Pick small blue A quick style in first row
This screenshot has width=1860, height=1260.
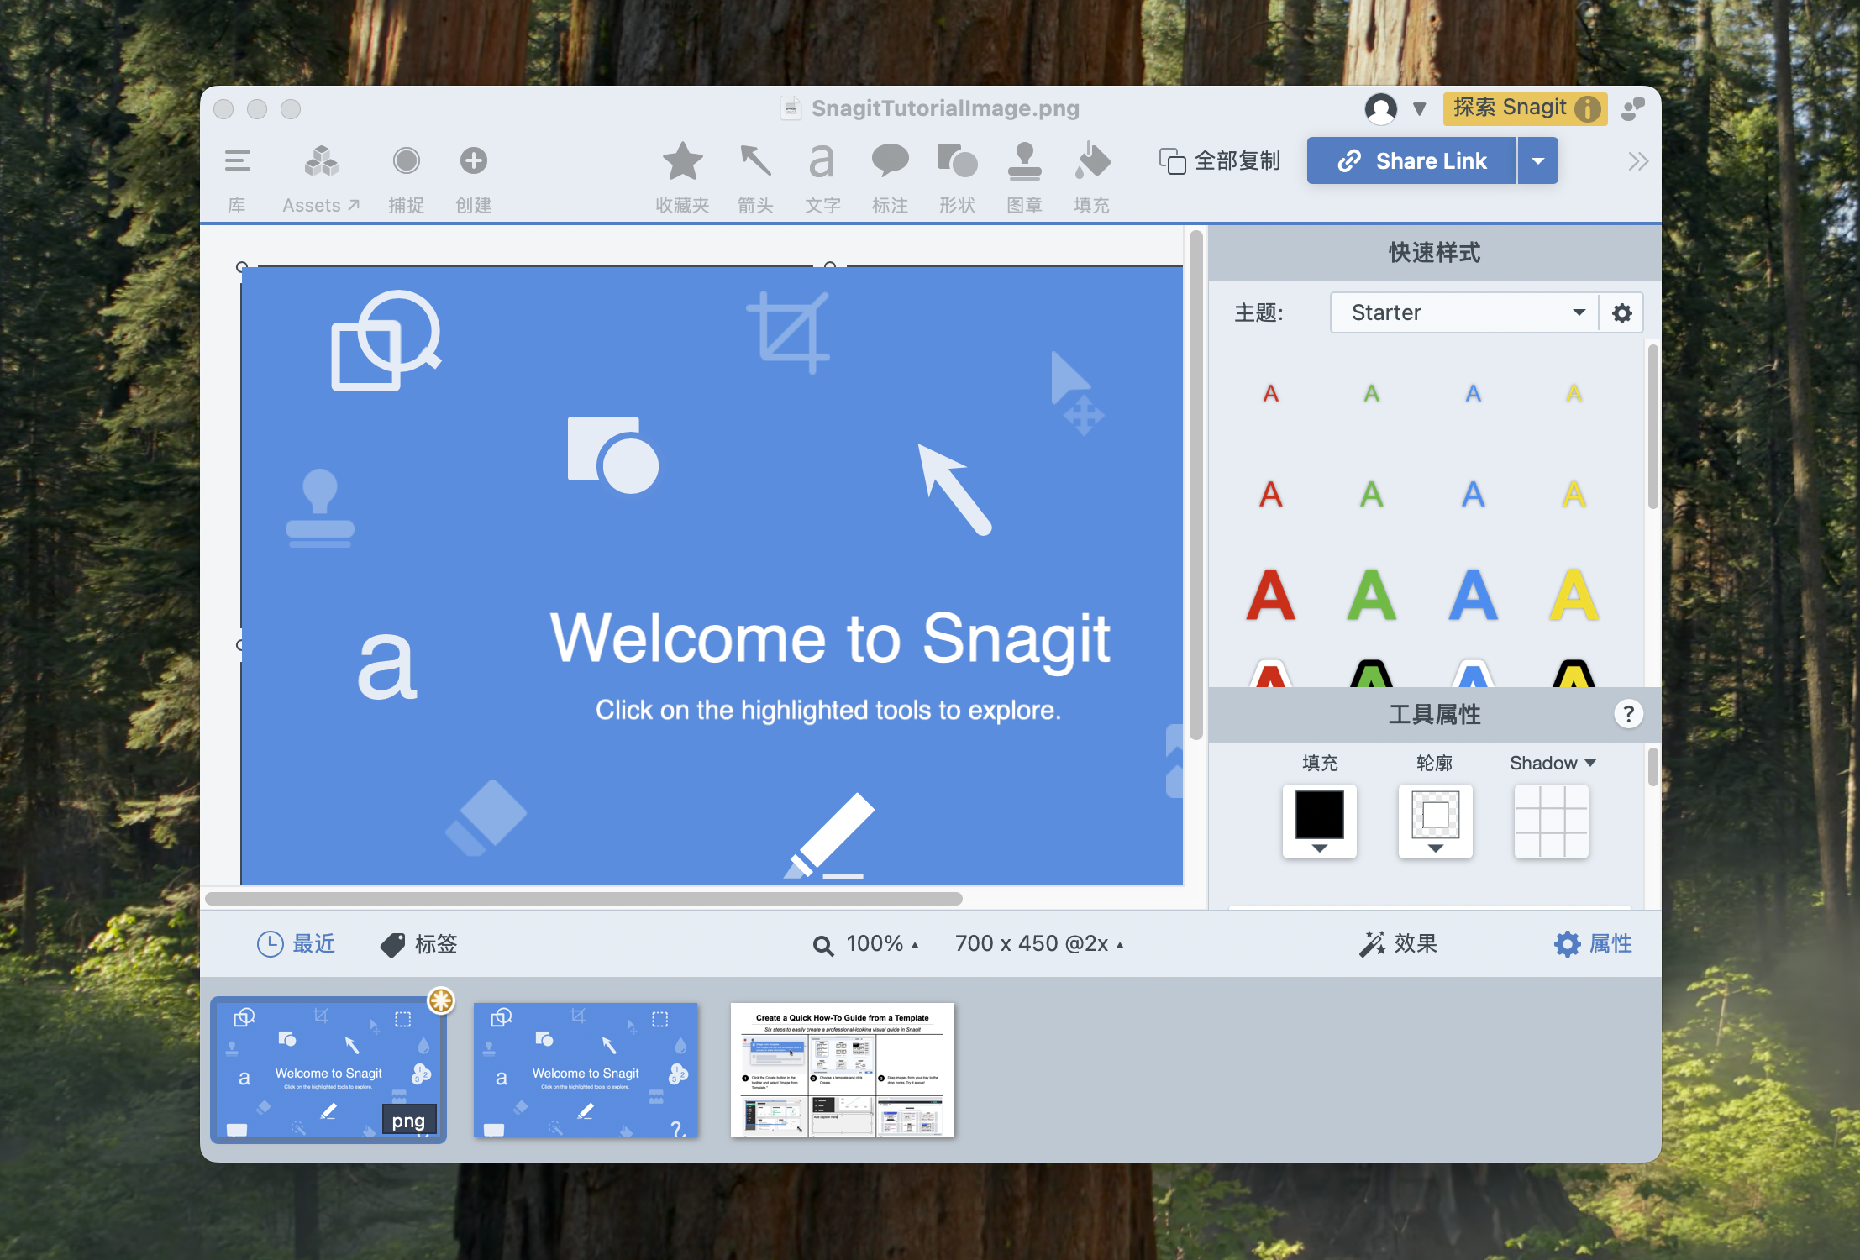[x=1474, y=393]
